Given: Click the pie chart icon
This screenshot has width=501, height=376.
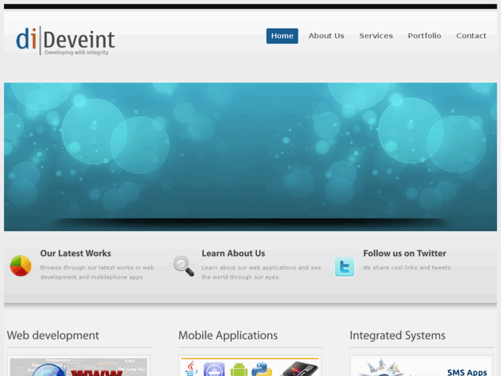Looking at the screenshot, I should tap(21, 266).
